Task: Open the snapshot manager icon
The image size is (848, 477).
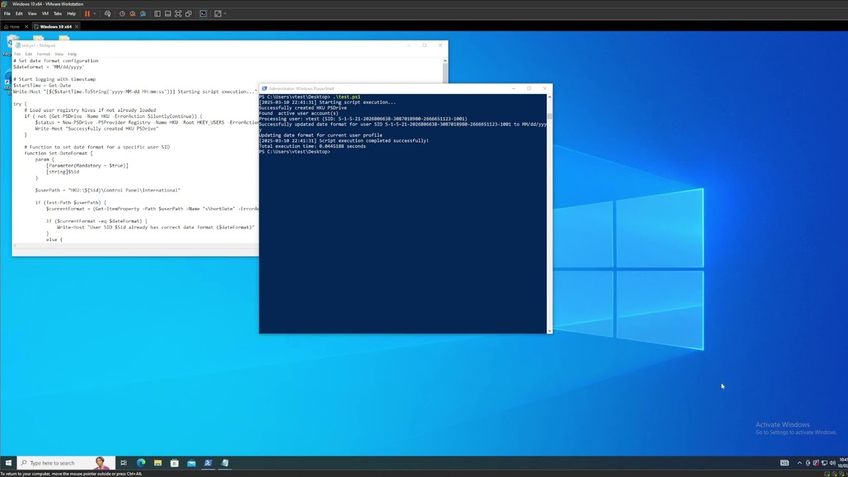Action: pyautogui.click(x=142, y=13)
